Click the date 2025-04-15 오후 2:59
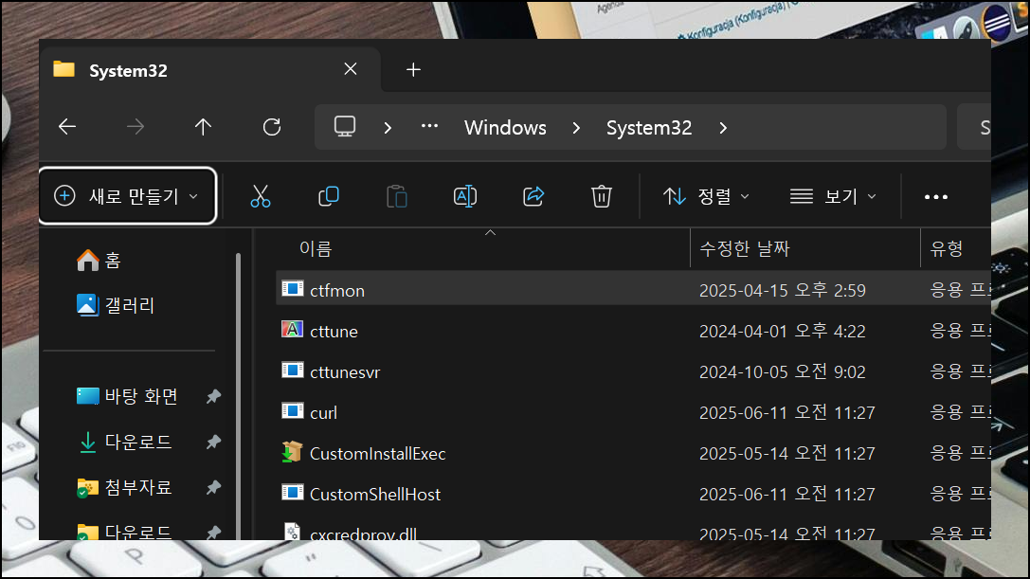This screenshot has width=1030, height=579. click(783, 291)
